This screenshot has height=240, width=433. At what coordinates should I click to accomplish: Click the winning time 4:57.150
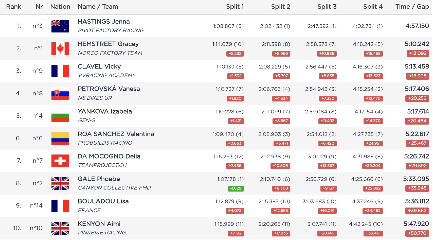417,26
